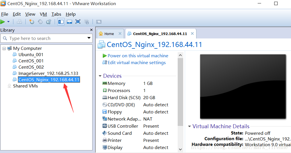Click the Workstation 9.0 hardware compatibility value

268,144
